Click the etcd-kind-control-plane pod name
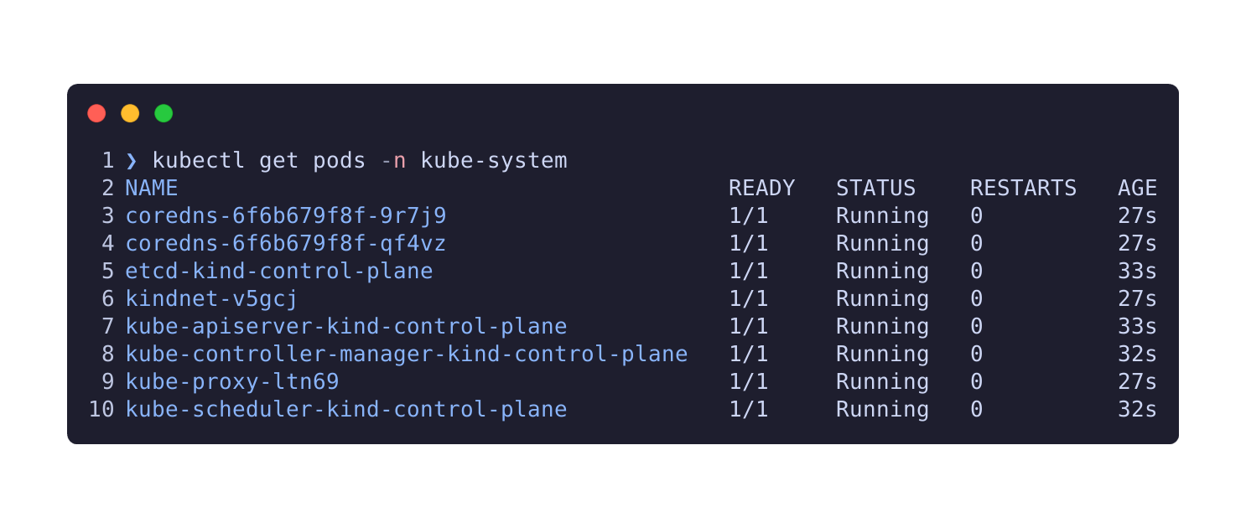This screenshot has width=1246, height=528. (x=279, y=272)
